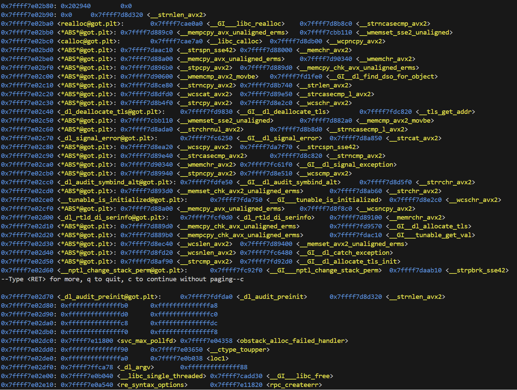Select the __strncpy_avx2 symbol
The image size is (517, 390).
coord(206,85)
